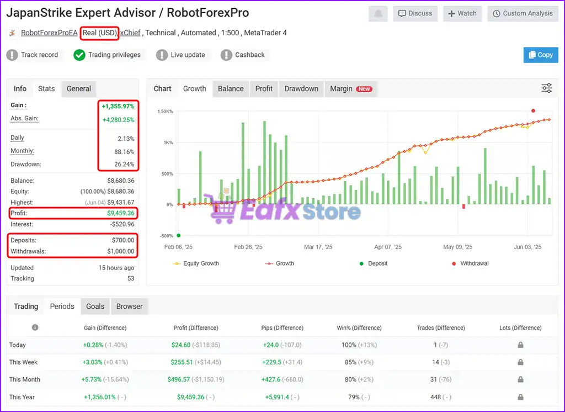This screenshot has height=412, width=565.
Task: Select the Growth chart tab
Action: point(195,89)
